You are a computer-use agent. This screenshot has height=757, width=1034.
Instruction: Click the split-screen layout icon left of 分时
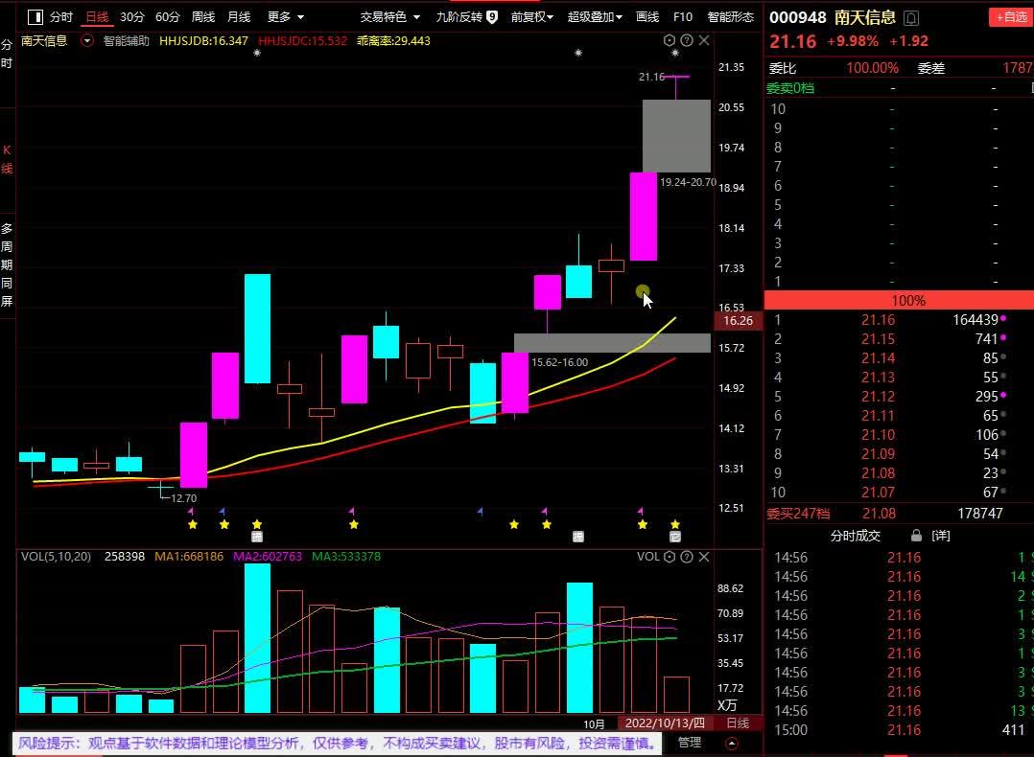click(x=35, y=17)
